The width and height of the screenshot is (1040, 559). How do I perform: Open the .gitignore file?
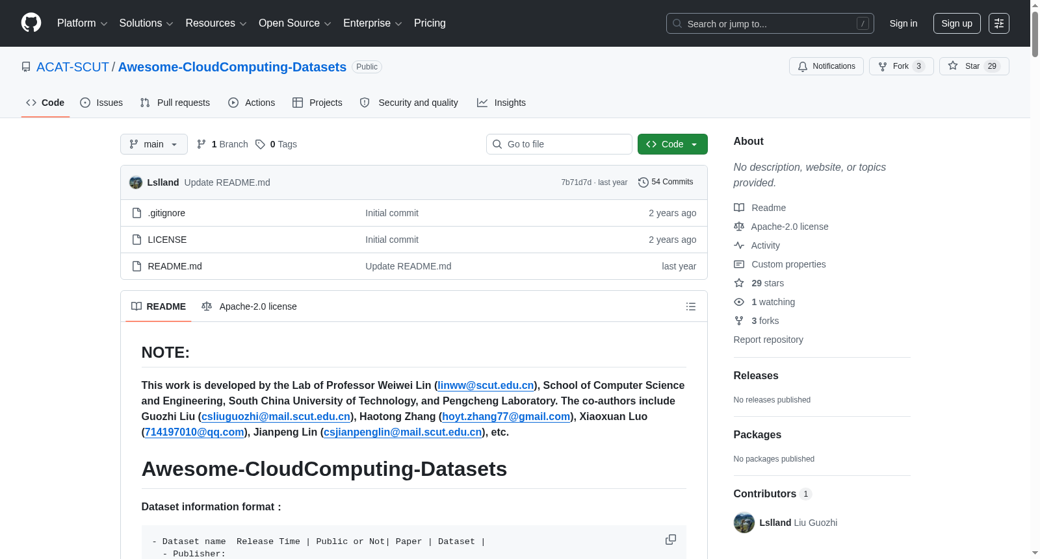click(x=166, y=213)
